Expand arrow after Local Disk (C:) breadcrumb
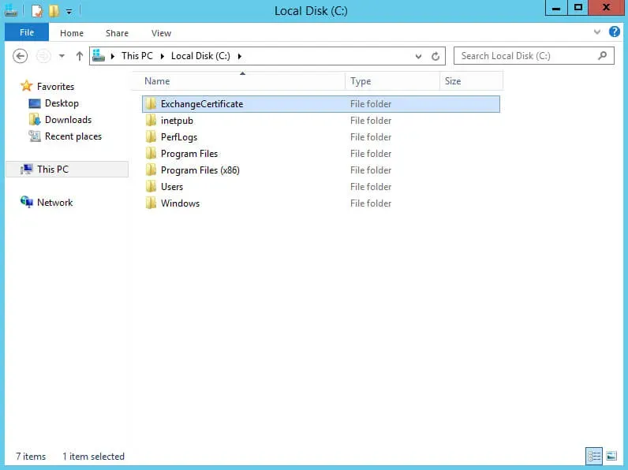Image resolution: width=628 pixels, height=470 pixels. [240, 56]
